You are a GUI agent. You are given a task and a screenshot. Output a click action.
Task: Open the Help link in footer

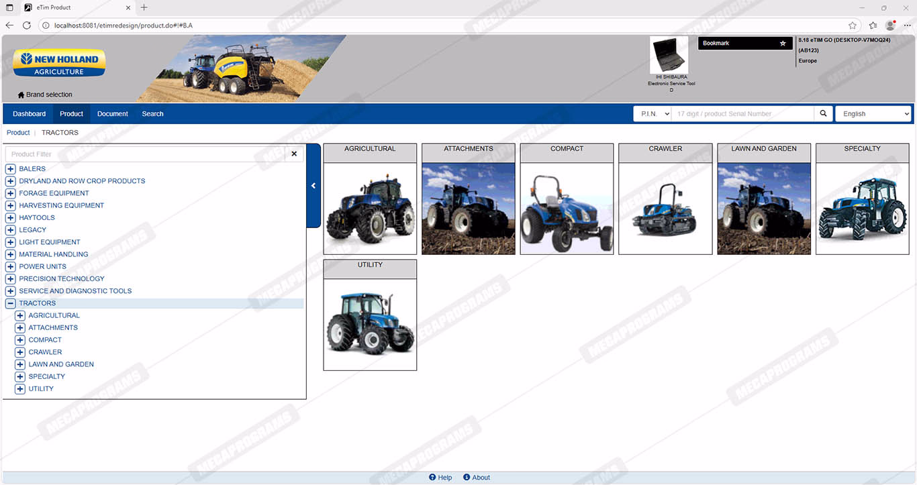440,478
